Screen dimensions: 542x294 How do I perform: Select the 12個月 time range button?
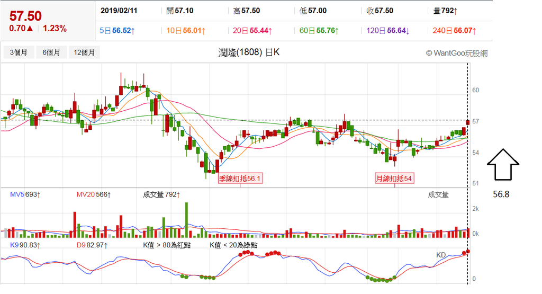click(x=84, y=52)
